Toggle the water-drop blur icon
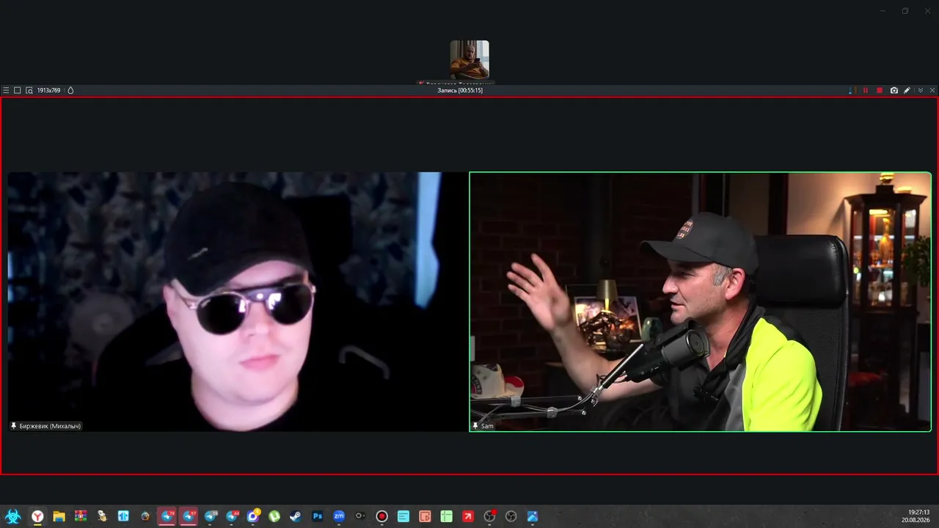 coord(70,90)
